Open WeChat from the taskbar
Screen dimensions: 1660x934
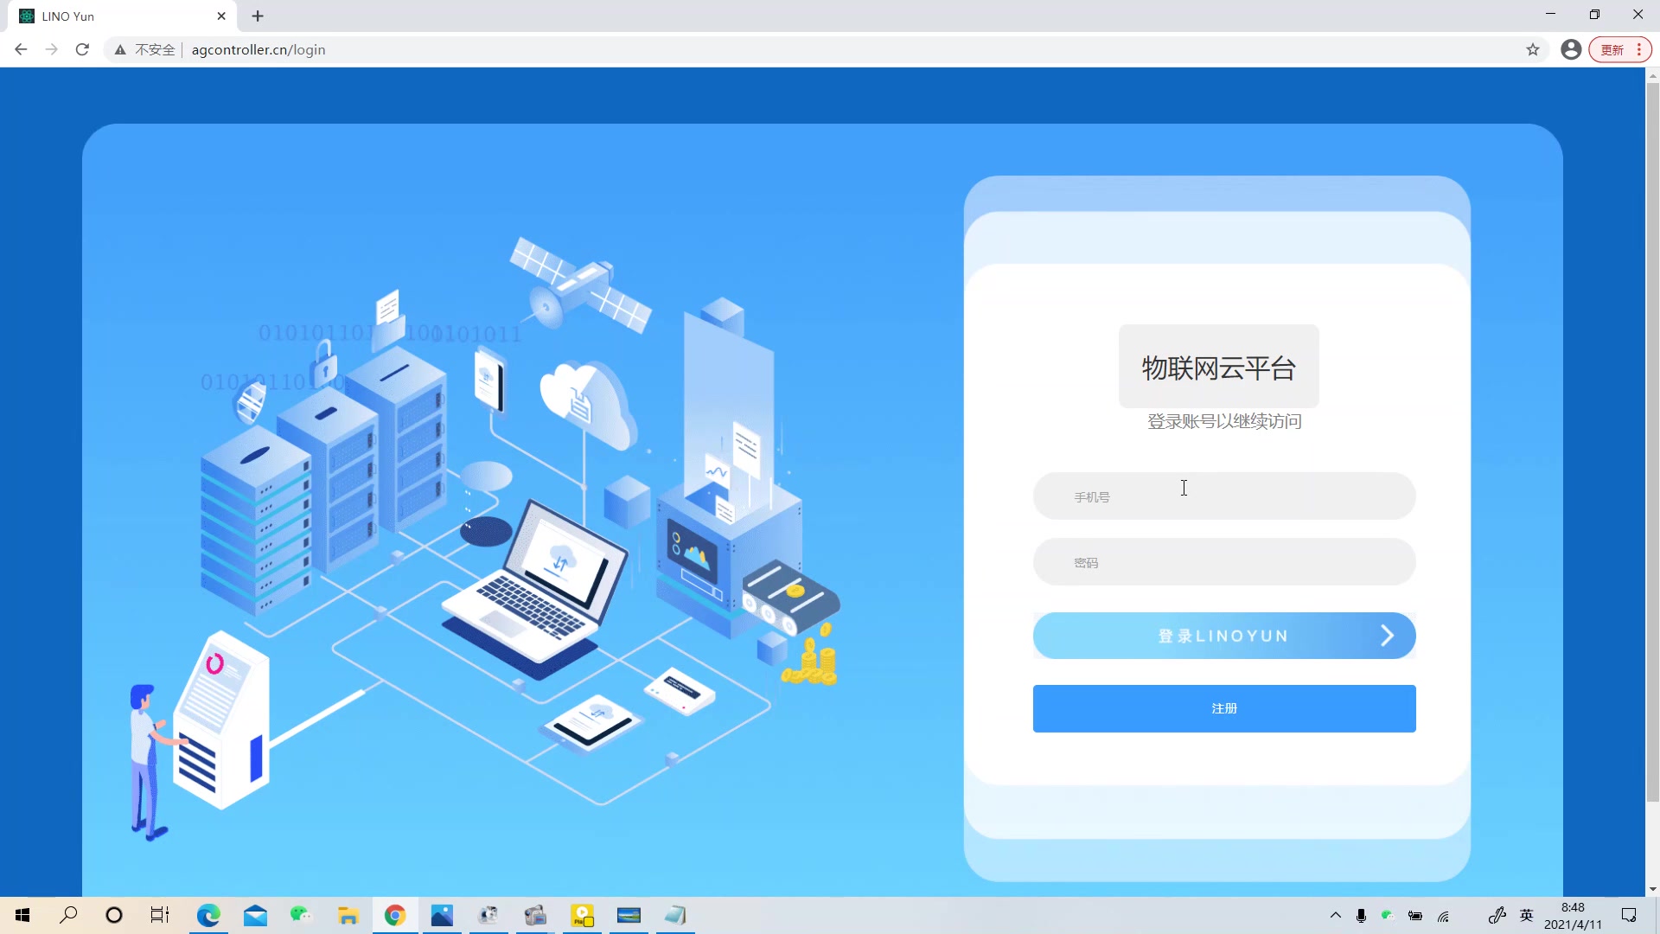301,915
